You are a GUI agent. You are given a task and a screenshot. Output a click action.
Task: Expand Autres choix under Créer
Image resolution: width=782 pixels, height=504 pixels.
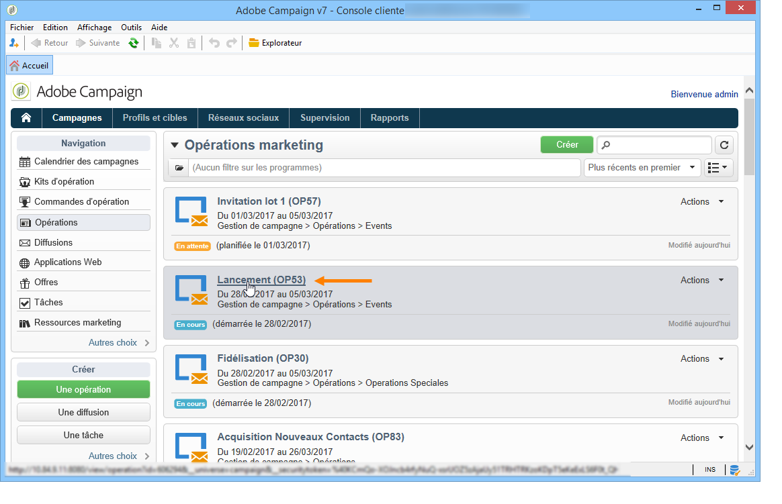coord(119,456)
